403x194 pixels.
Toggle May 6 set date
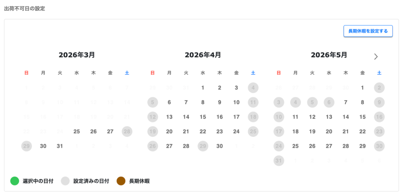tap(329, 102)
